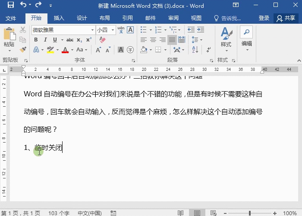The image size is (302, 216).
Task: Toggle Italic formatting
Action: pyautogui.click(x=45, y=40)
